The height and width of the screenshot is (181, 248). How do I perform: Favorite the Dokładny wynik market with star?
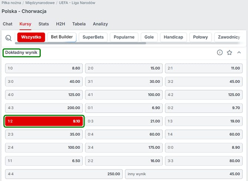pos(229,53)
